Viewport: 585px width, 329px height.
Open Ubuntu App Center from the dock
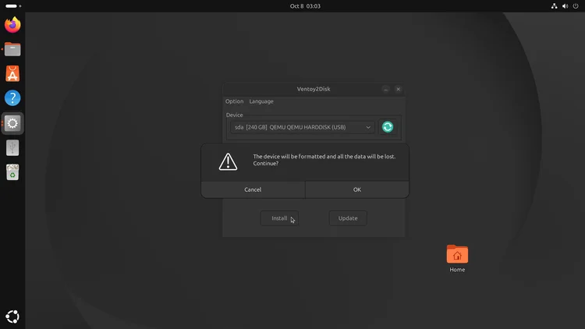[x=12, y=73]
